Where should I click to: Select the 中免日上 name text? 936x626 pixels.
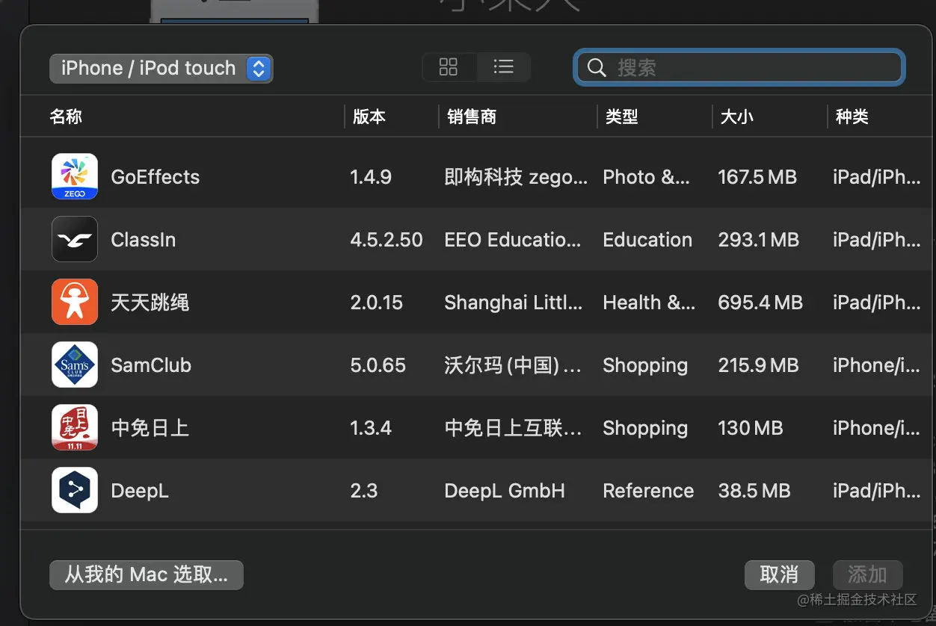click(150, 428)
